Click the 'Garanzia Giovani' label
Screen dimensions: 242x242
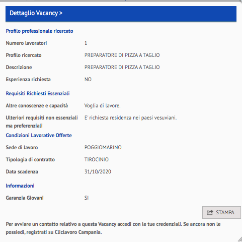click(x=25, y=198)
